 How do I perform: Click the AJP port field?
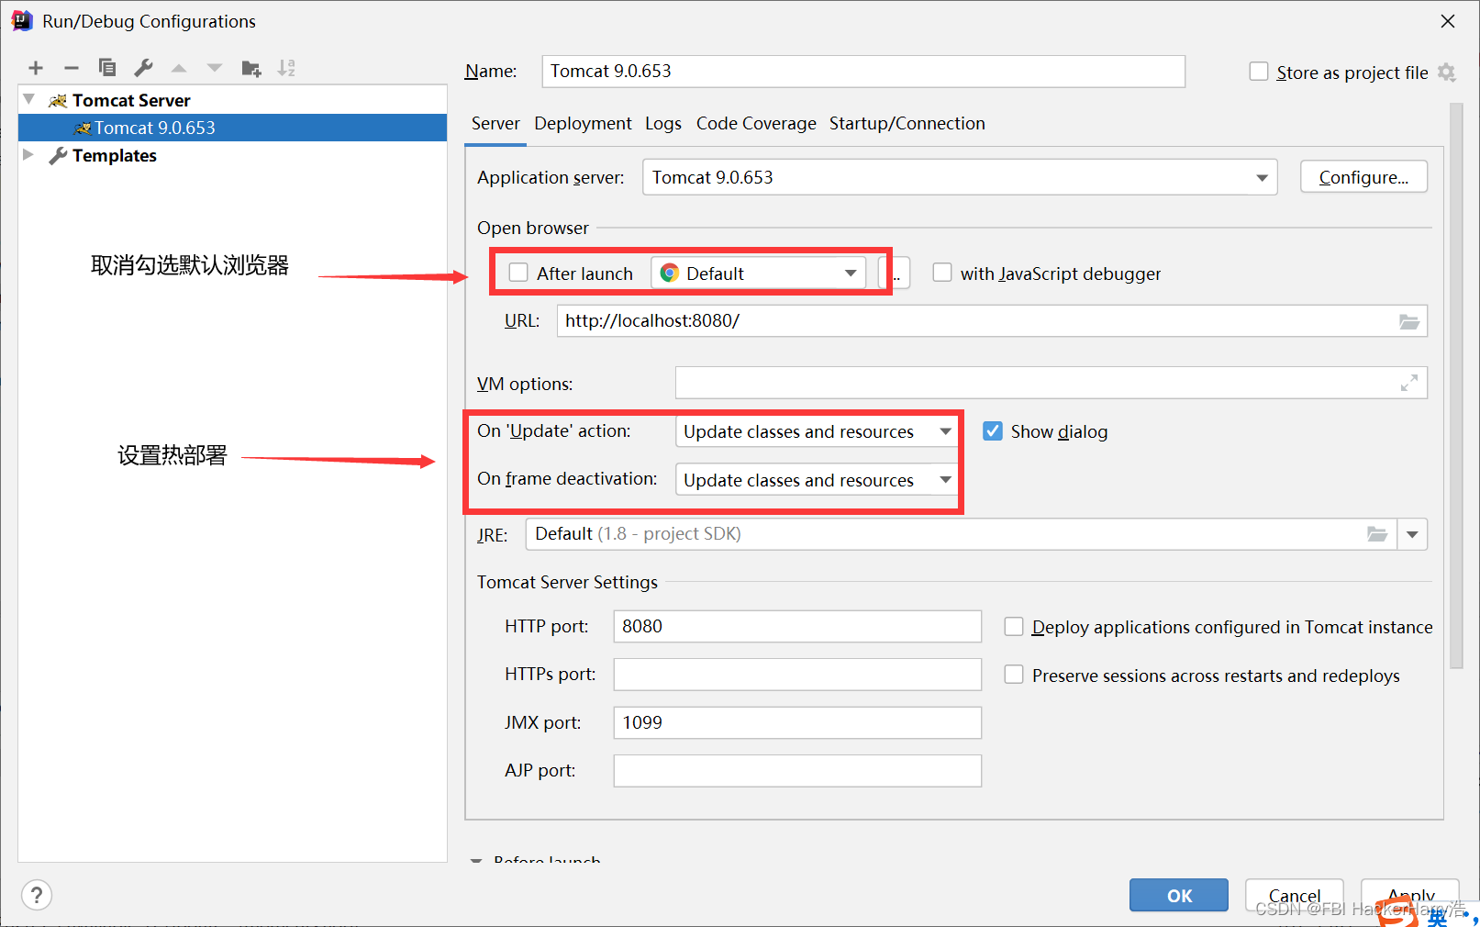pyautogui.click(x=797, y=771)
